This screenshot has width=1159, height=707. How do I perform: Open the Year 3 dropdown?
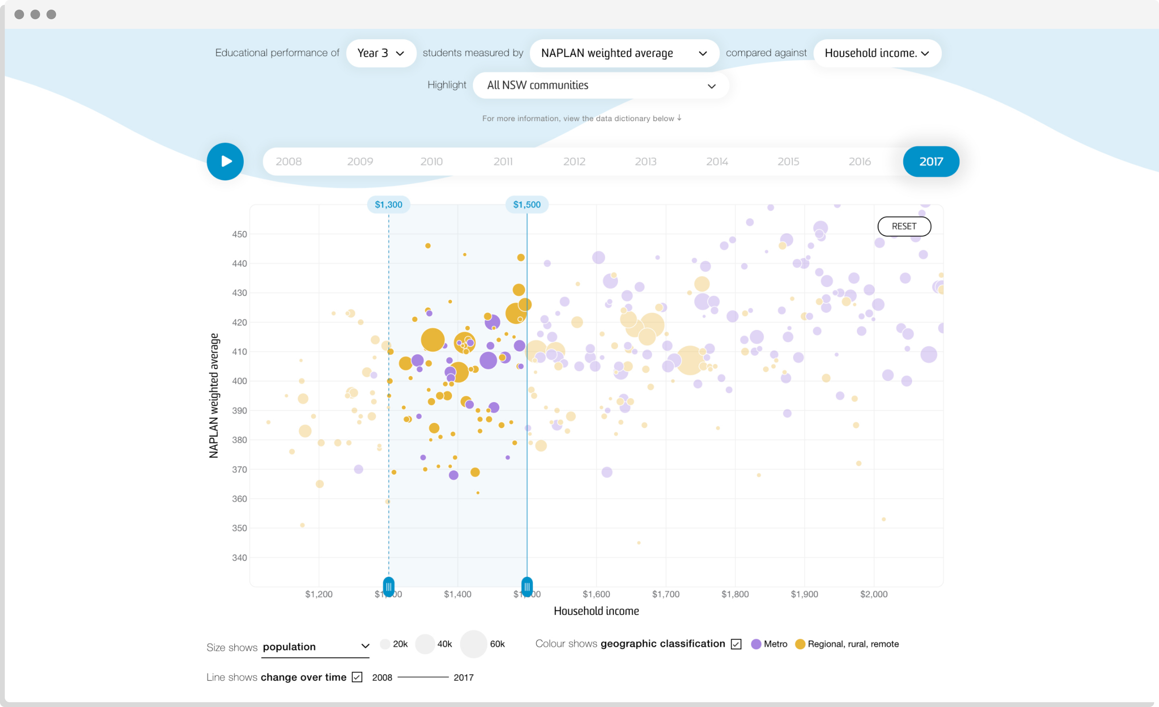380,53
